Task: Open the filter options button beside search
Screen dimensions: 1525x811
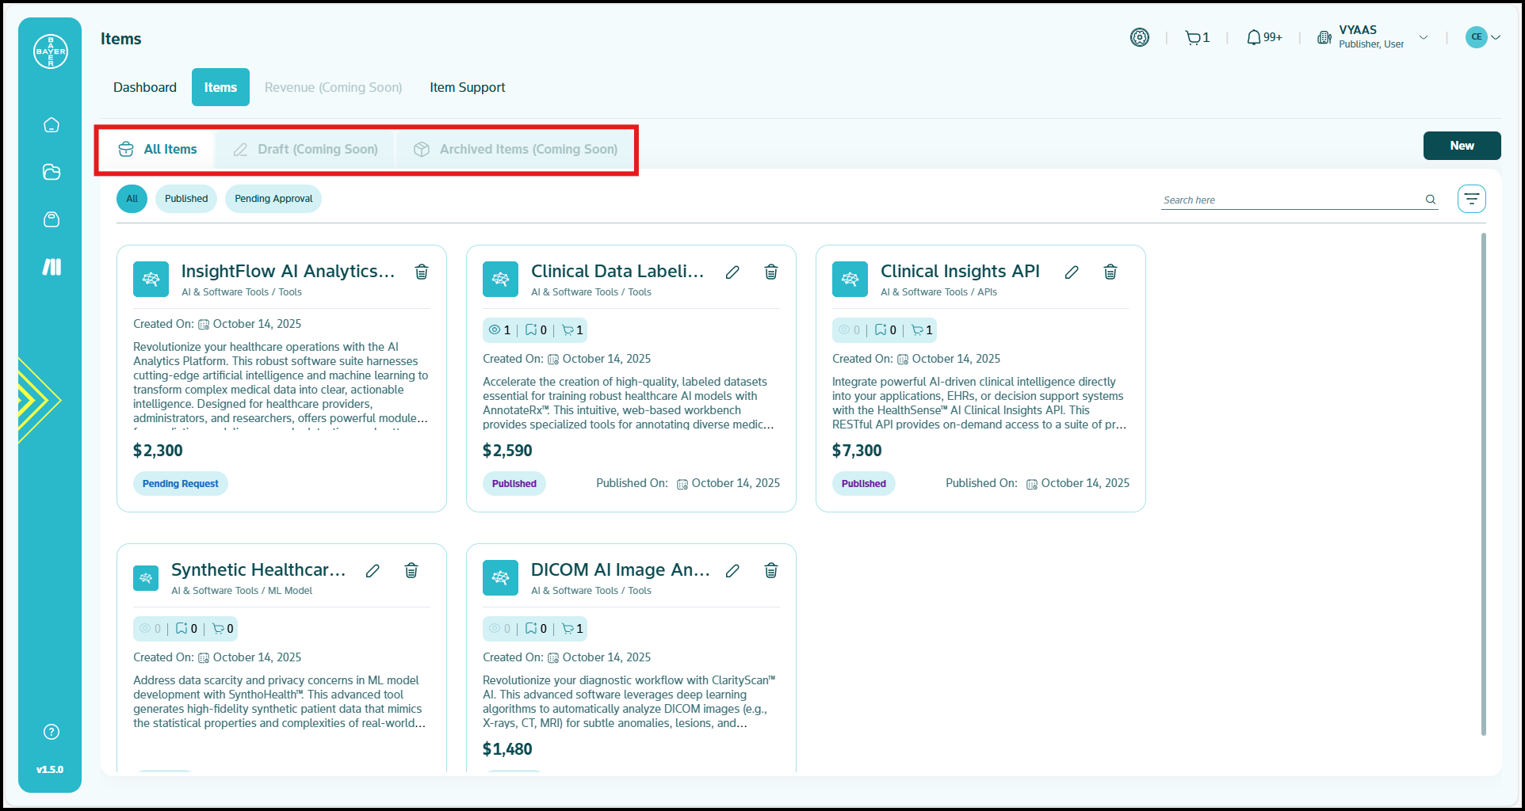Action: point(1471,199)
